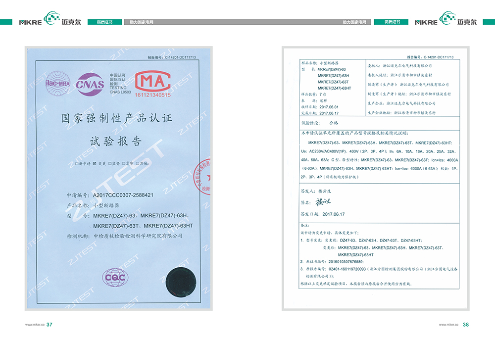Uncheck the 变更 checkbox

pyautogui.click(x=95, y=164)
